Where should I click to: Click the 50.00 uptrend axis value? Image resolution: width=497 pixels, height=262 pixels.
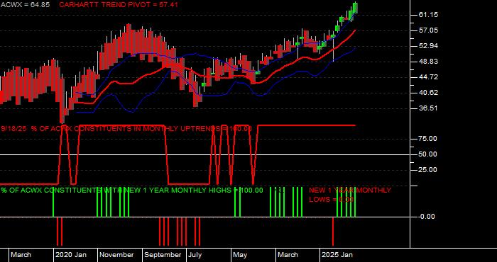point(428,154)
